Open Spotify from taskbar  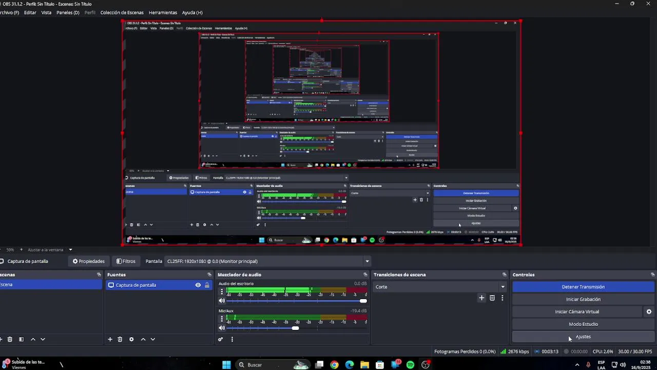[x=410, y=365]
